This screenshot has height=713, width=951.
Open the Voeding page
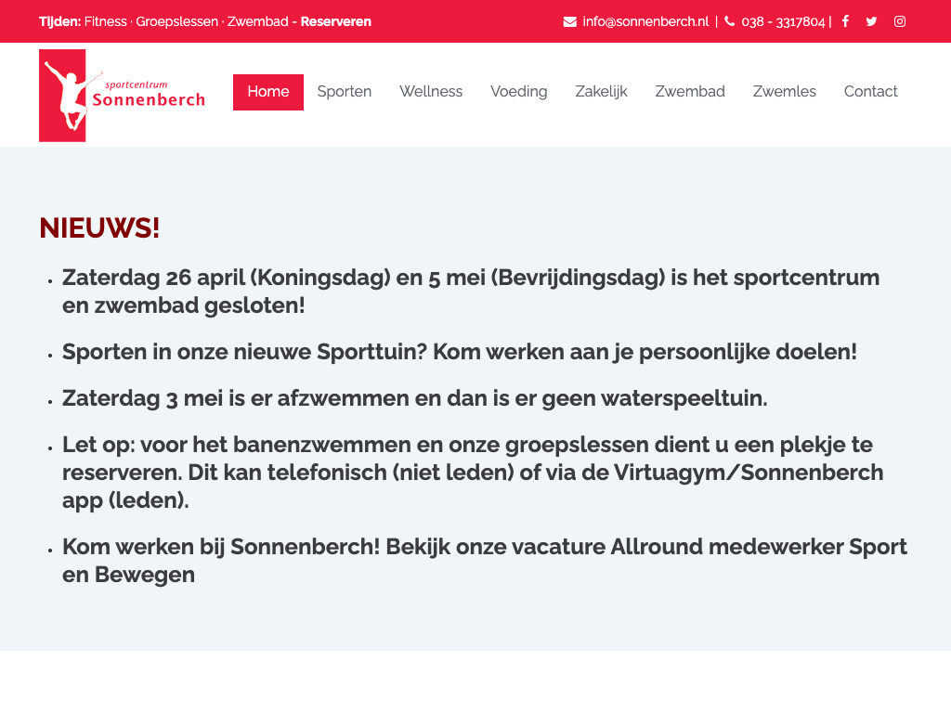click(x=519, y=92)
